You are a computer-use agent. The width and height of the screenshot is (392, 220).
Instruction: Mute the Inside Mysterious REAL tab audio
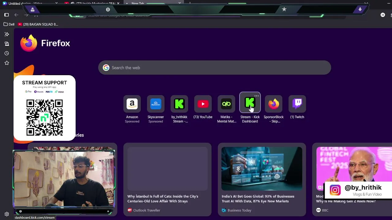tap(73, 3)
